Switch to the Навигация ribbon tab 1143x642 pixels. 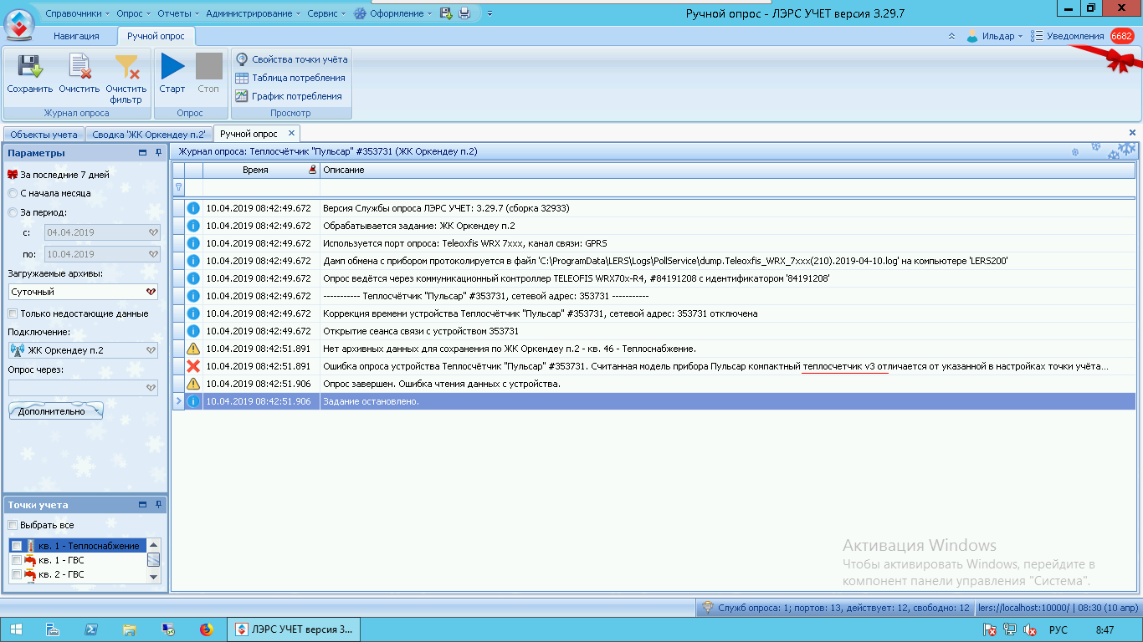76,36
